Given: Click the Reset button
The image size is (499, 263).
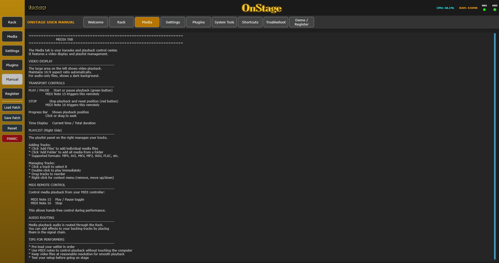Looking at the screenshot, I should coord(12,128).
